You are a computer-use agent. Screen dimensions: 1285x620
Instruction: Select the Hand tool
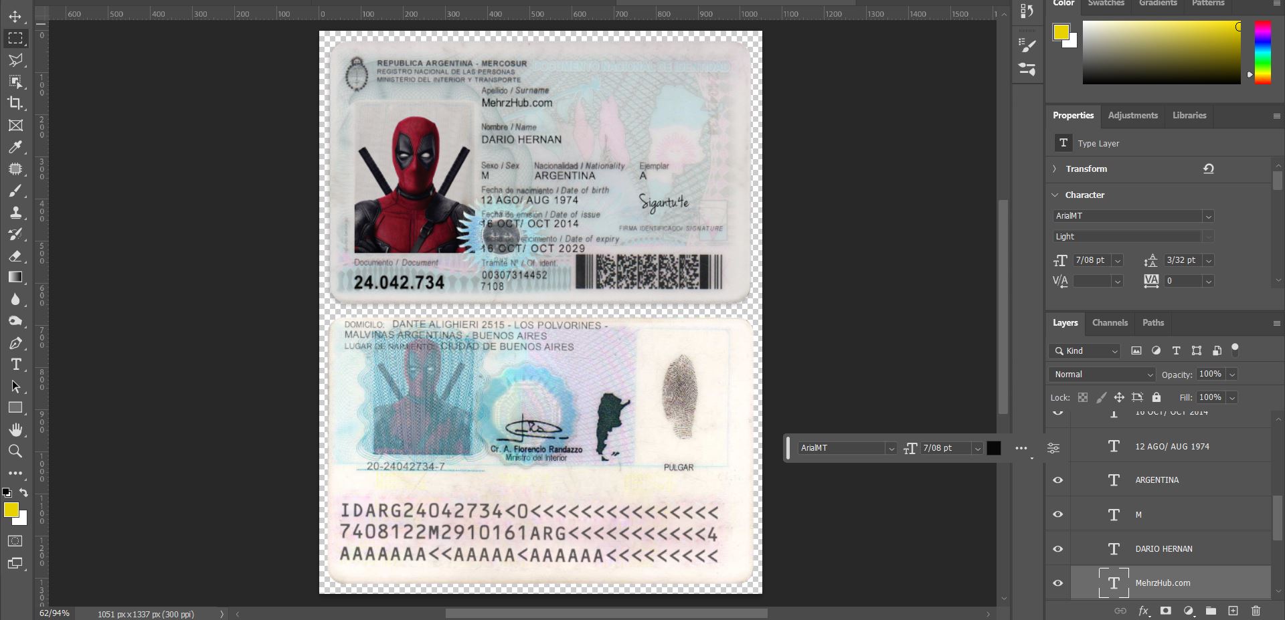coord(15,429)
